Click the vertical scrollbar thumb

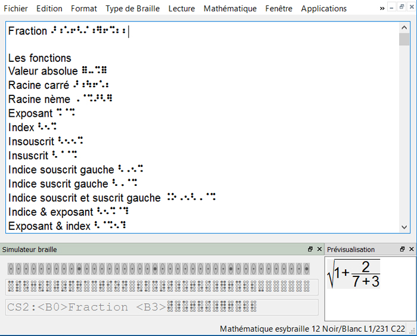[404, 40]
